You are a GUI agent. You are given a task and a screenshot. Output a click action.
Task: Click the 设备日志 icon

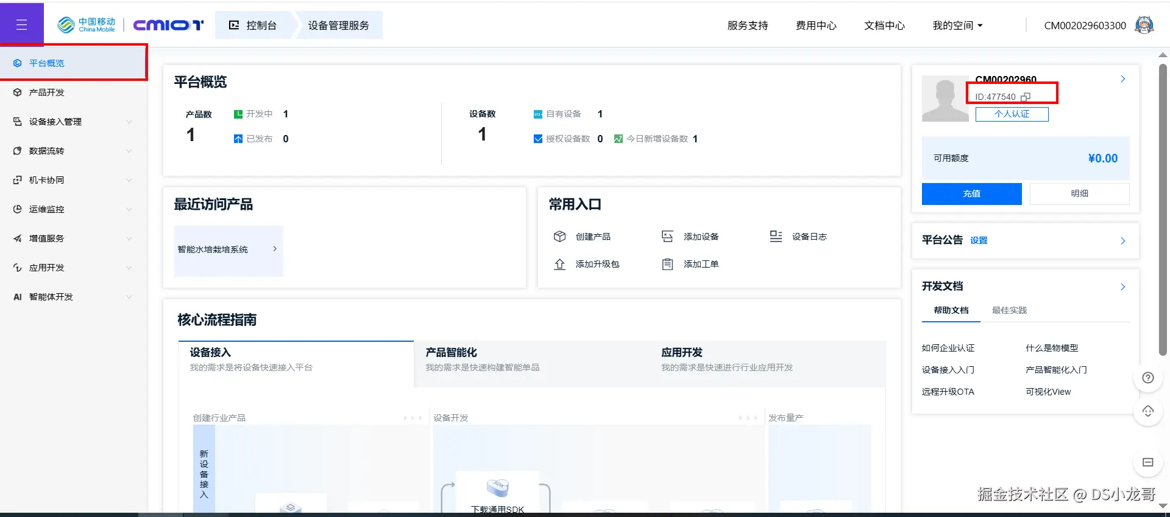pos(776,237)
